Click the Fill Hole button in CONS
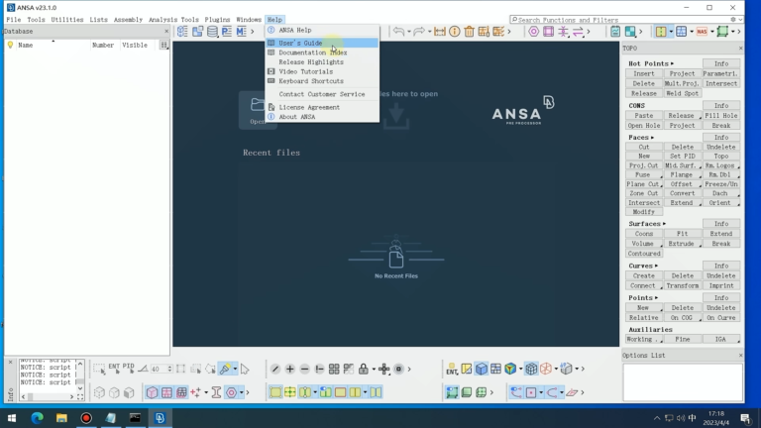The height and width of the screenshot is (428, 761). point(721,116)
